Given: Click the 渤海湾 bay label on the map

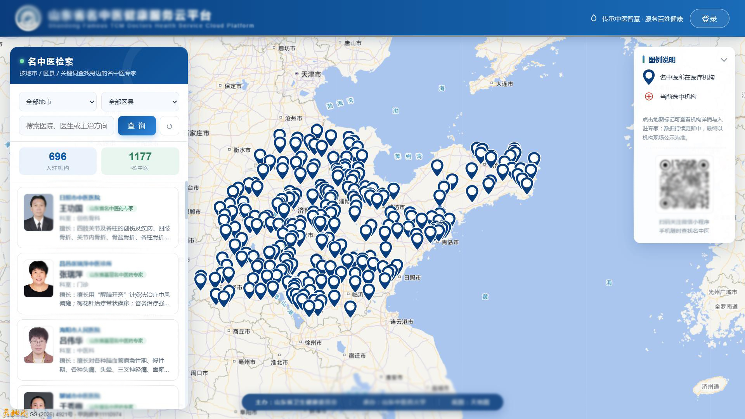Looking at the screenshot, I should click(x=340, y=103).
